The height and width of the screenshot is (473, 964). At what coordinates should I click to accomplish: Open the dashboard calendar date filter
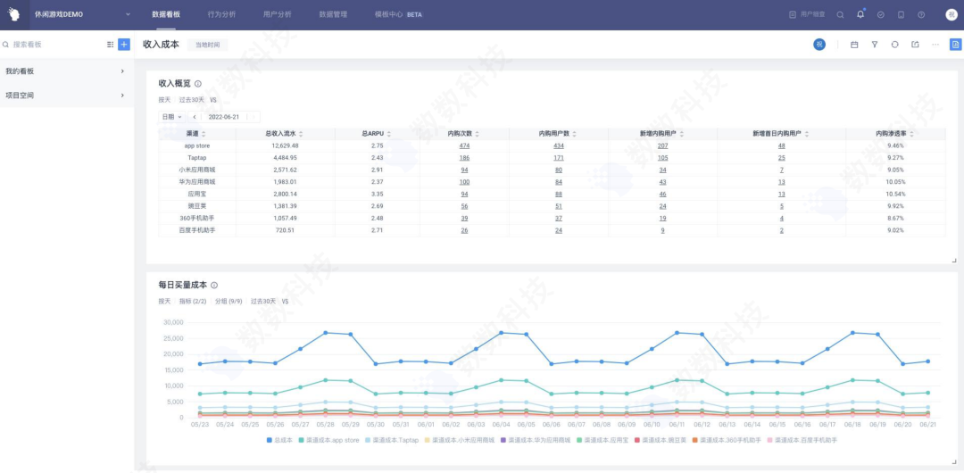(854, 45)
